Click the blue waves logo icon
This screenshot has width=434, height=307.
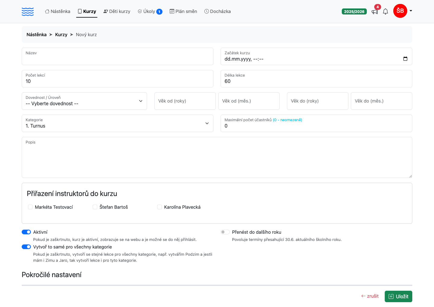tap(28, 11)
